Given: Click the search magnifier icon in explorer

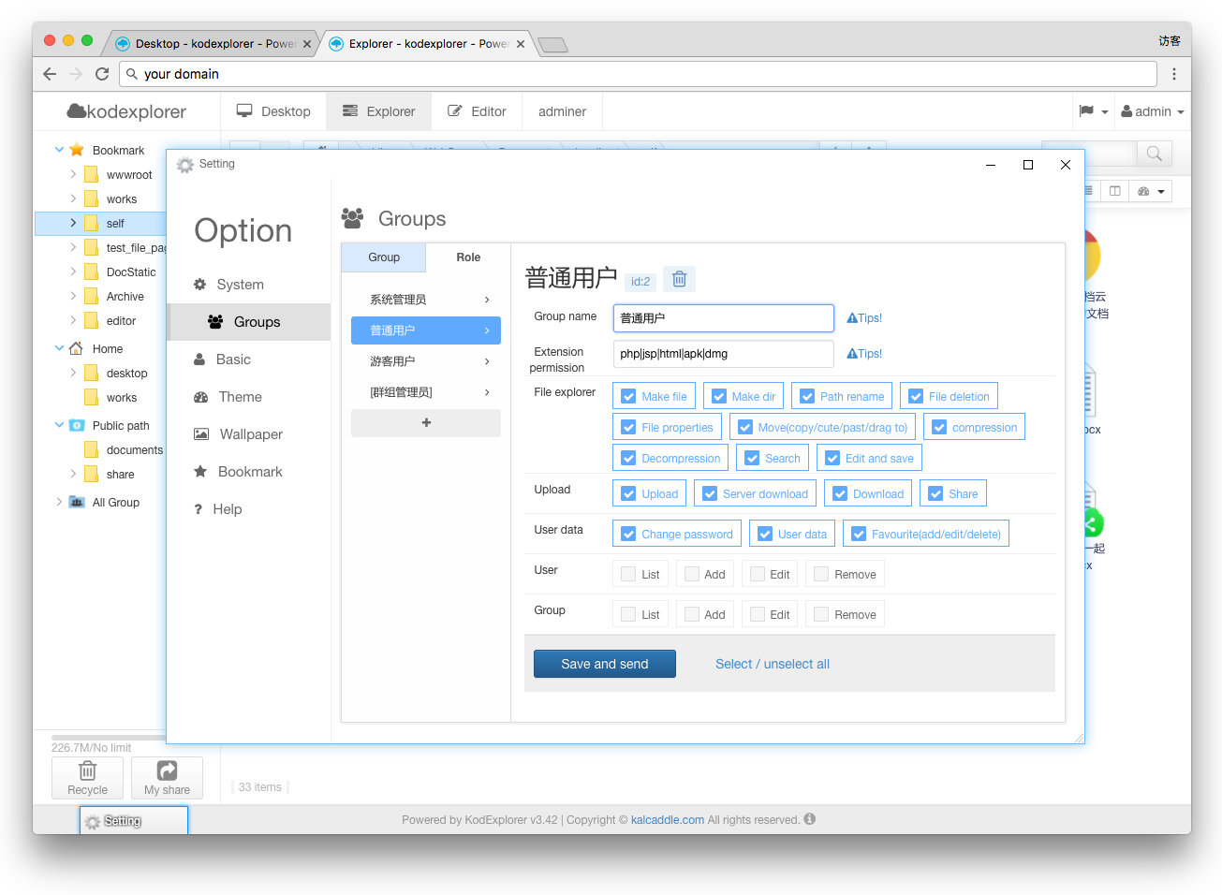Looking at the screenshot, I should (x=1154, y=154).
